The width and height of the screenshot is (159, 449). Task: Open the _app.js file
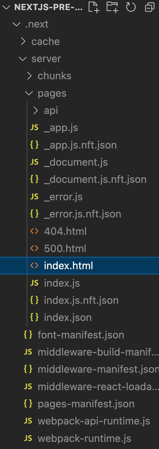pyautogui.click(x=61, y=128)
